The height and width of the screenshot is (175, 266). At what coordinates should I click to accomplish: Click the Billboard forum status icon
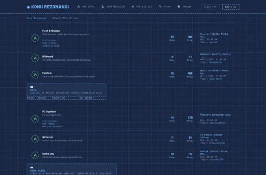[x=35, y=58]
